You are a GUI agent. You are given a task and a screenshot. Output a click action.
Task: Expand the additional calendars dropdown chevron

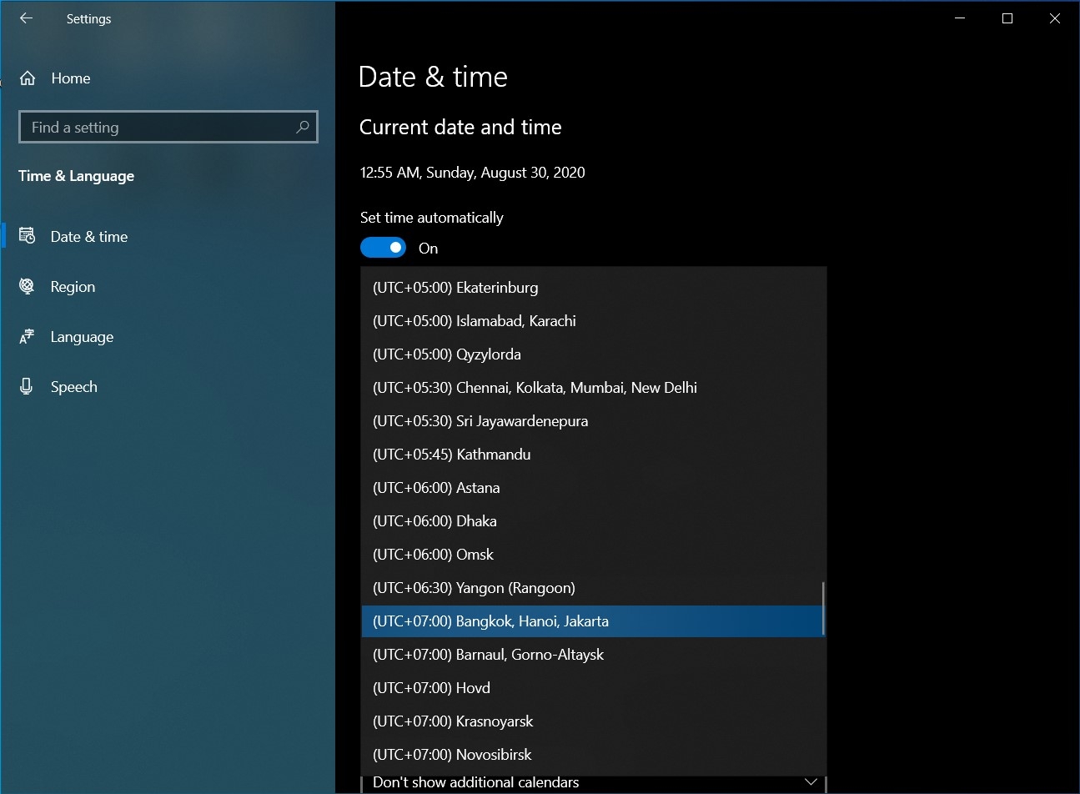tap(811, 781)
